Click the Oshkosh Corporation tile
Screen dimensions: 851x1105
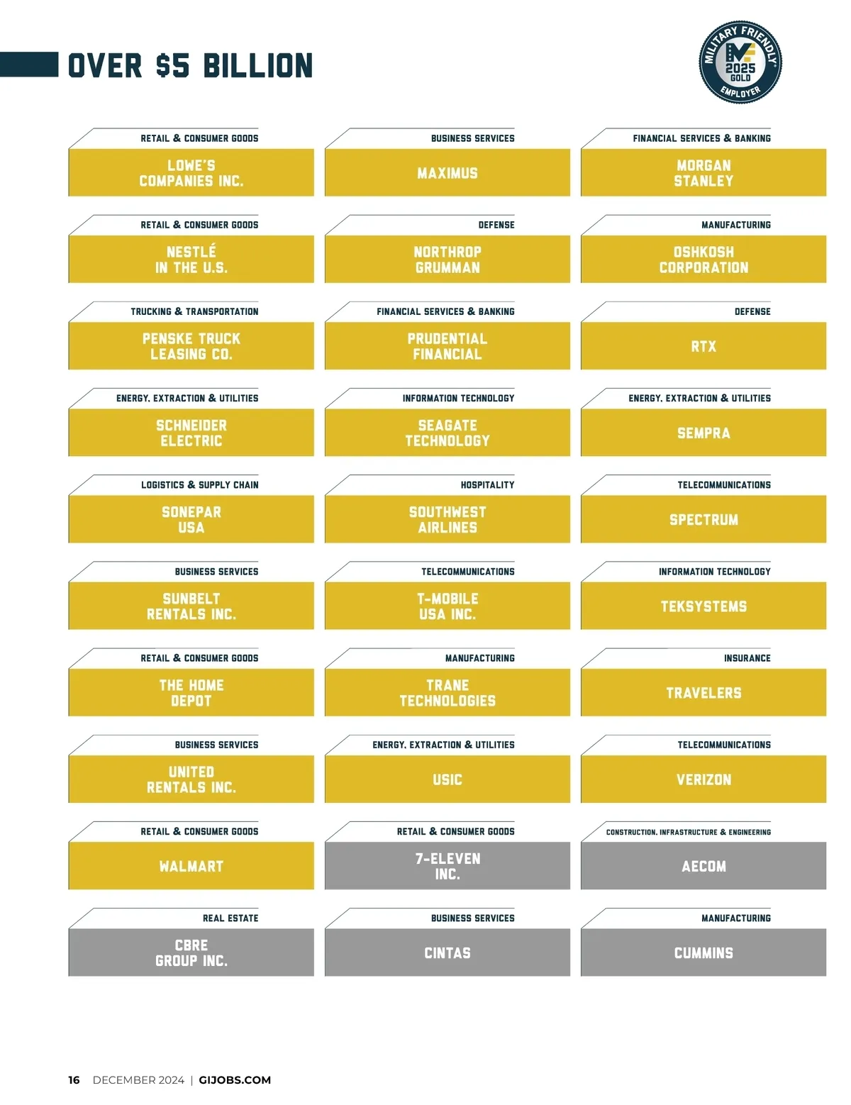703,260
